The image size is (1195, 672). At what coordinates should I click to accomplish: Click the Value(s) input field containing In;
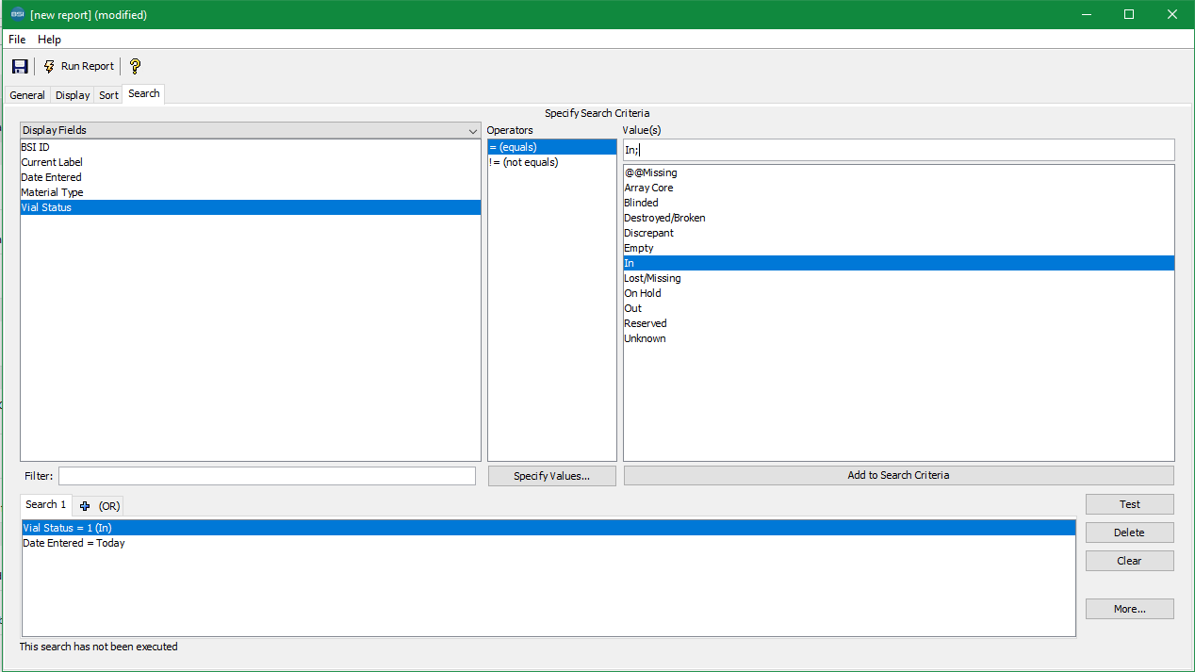tap(898, 150)
